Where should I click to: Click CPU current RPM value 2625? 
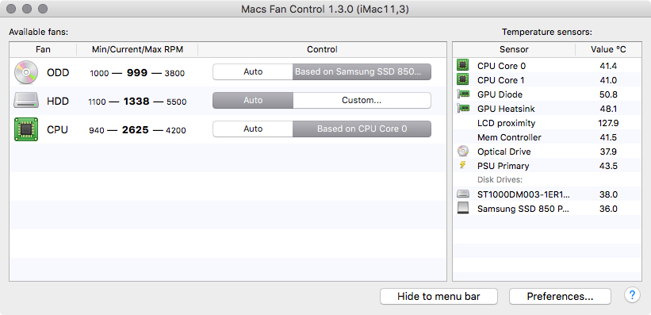coord(136,130)
